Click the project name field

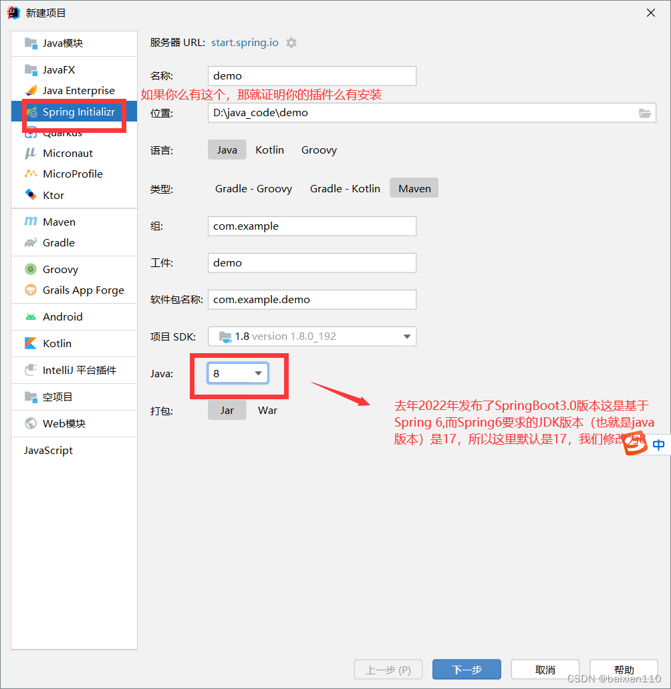pyautogui.click(x=312, y=76)
